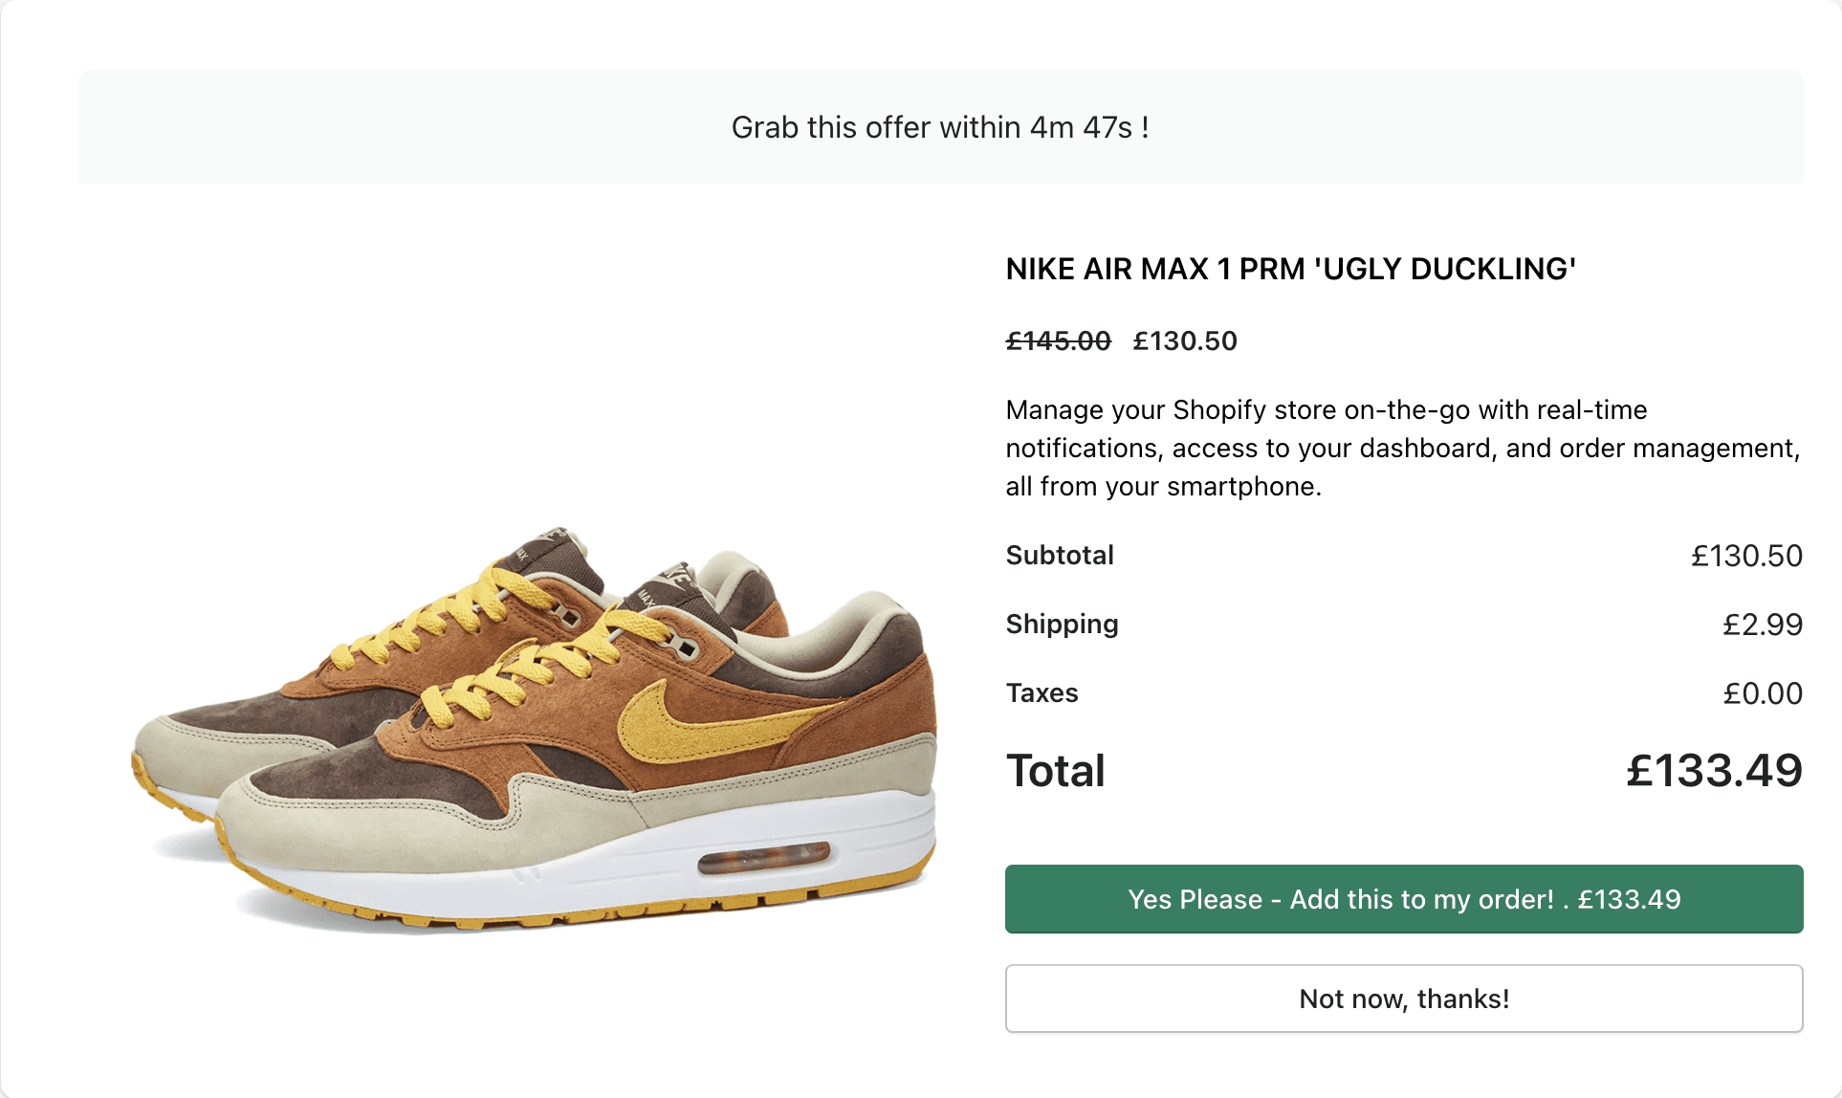Click the countdown timer offer banner
Viewport: 1842px width, 1098px height.
point(940,126)
